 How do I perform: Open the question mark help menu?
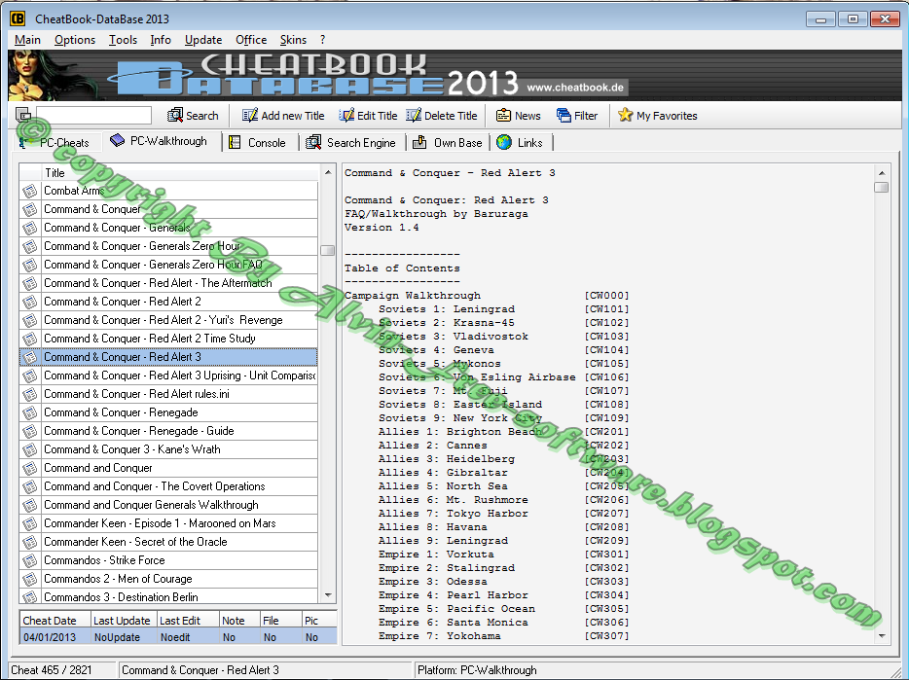pyautogui.click(x=322, y=40)
